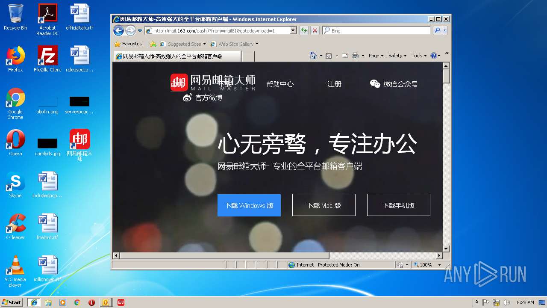547x308 pixels.
Task: Go back with the IE Back arrow
Action: 118,30
